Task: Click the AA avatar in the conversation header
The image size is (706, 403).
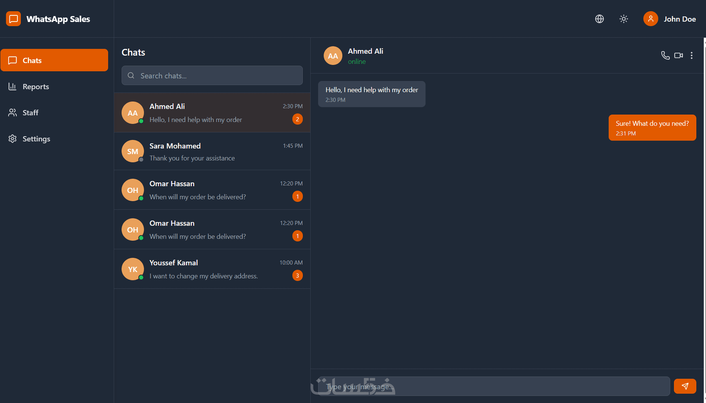Action: pos(333,56)
